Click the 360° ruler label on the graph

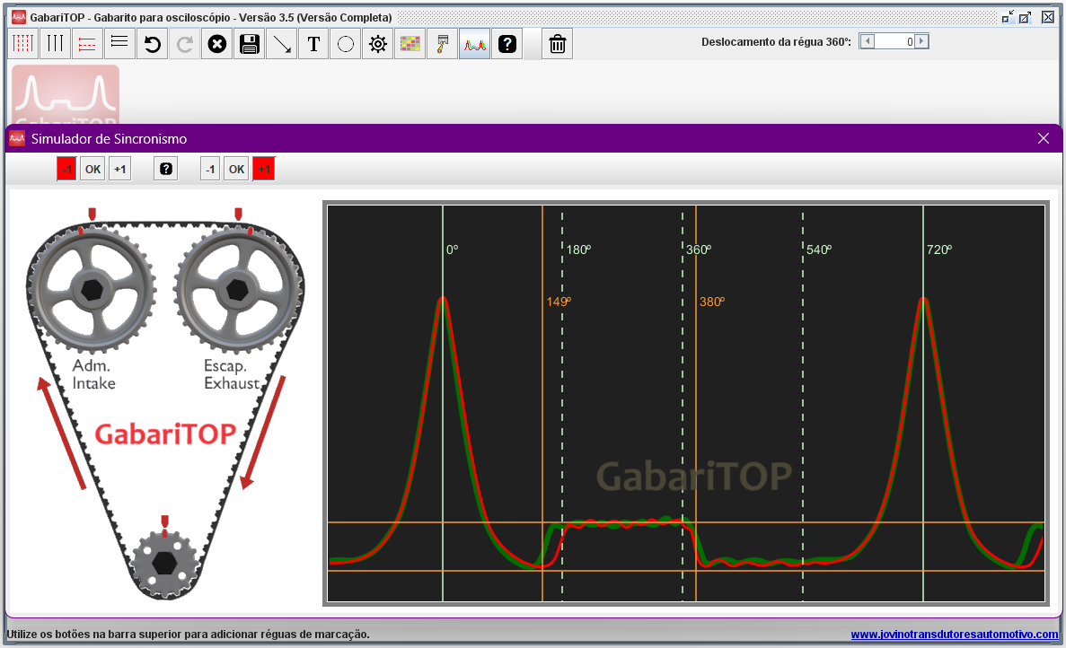click(x=699, y=250)
